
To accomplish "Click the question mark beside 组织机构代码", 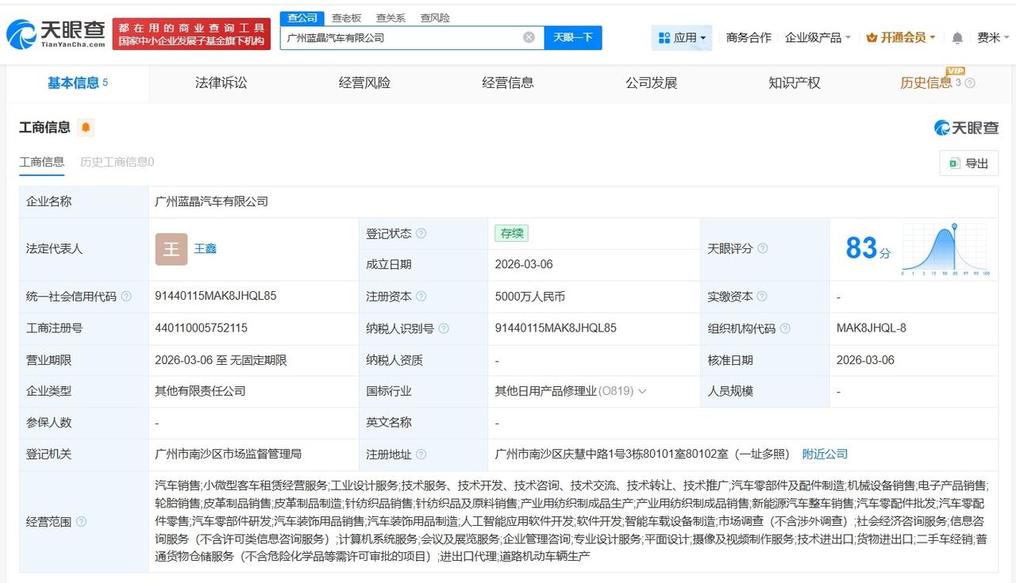I will pyautogui.click(x=785, y=328).
